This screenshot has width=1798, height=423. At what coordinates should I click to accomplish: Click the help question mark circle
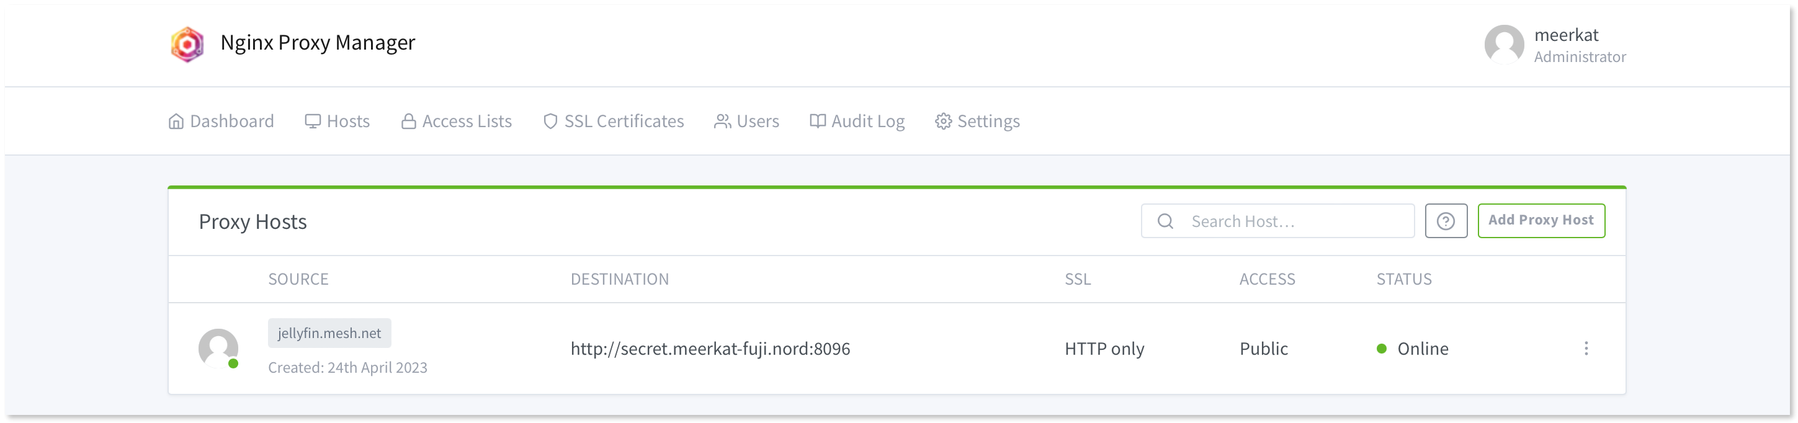tap(1446, 221)
